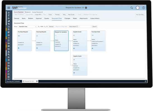Switch to the Attachments tab
153x111 pixels.
83,18
